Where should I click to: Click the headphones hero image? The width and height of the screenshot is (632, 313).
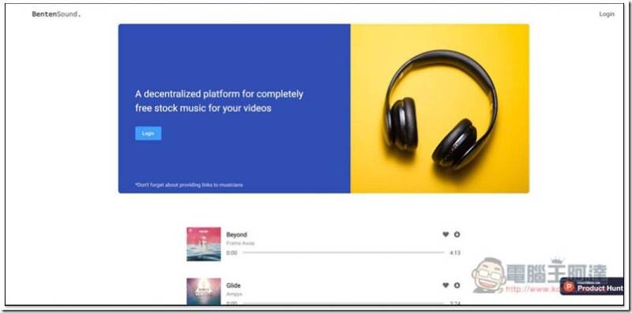point(440,109)
